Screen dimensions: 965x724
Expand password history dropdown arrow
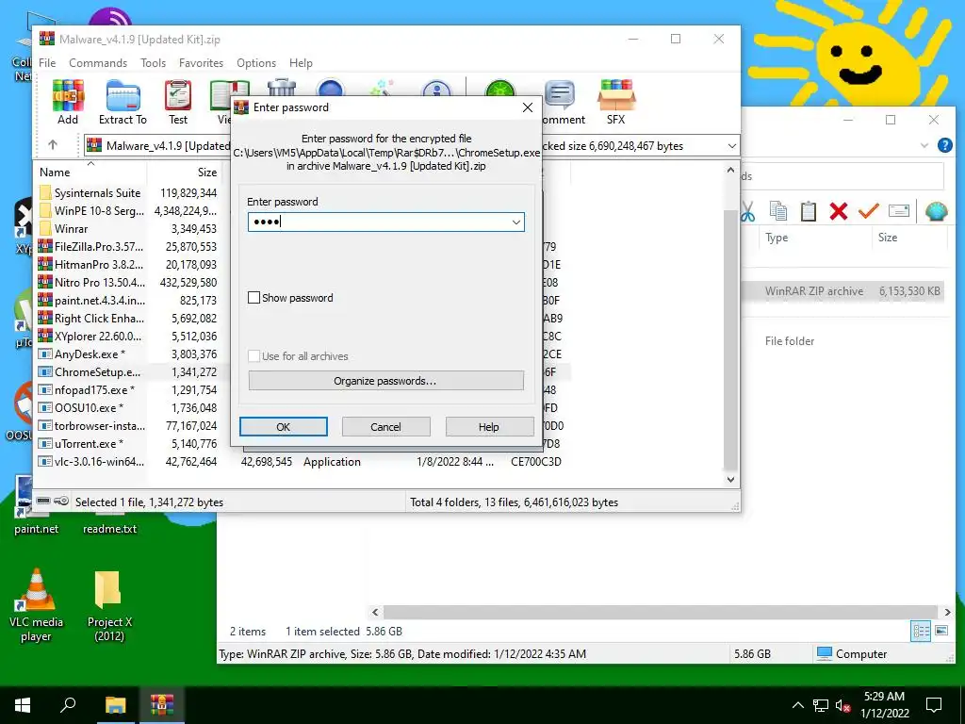pyautogui.click(x=516, y=222)
